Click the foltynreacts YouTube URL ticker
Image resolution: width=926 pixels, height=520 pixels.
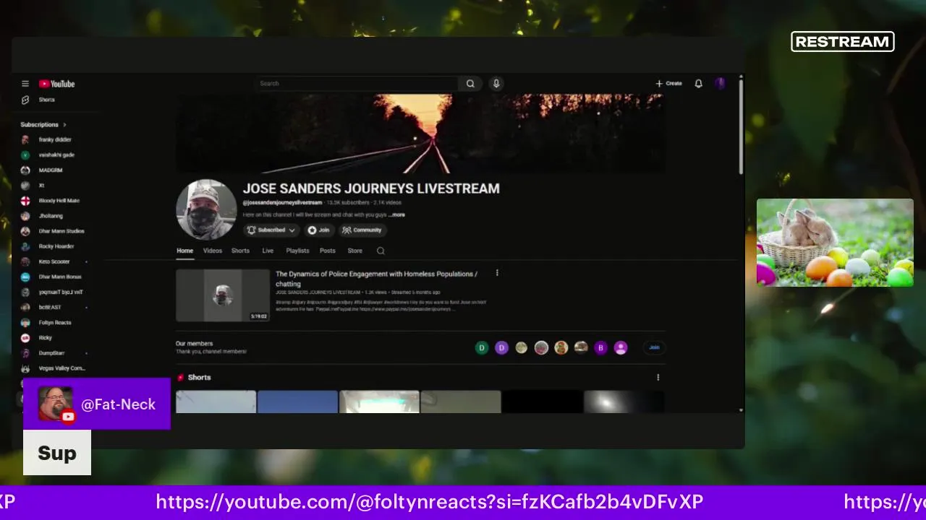point(429,502)
